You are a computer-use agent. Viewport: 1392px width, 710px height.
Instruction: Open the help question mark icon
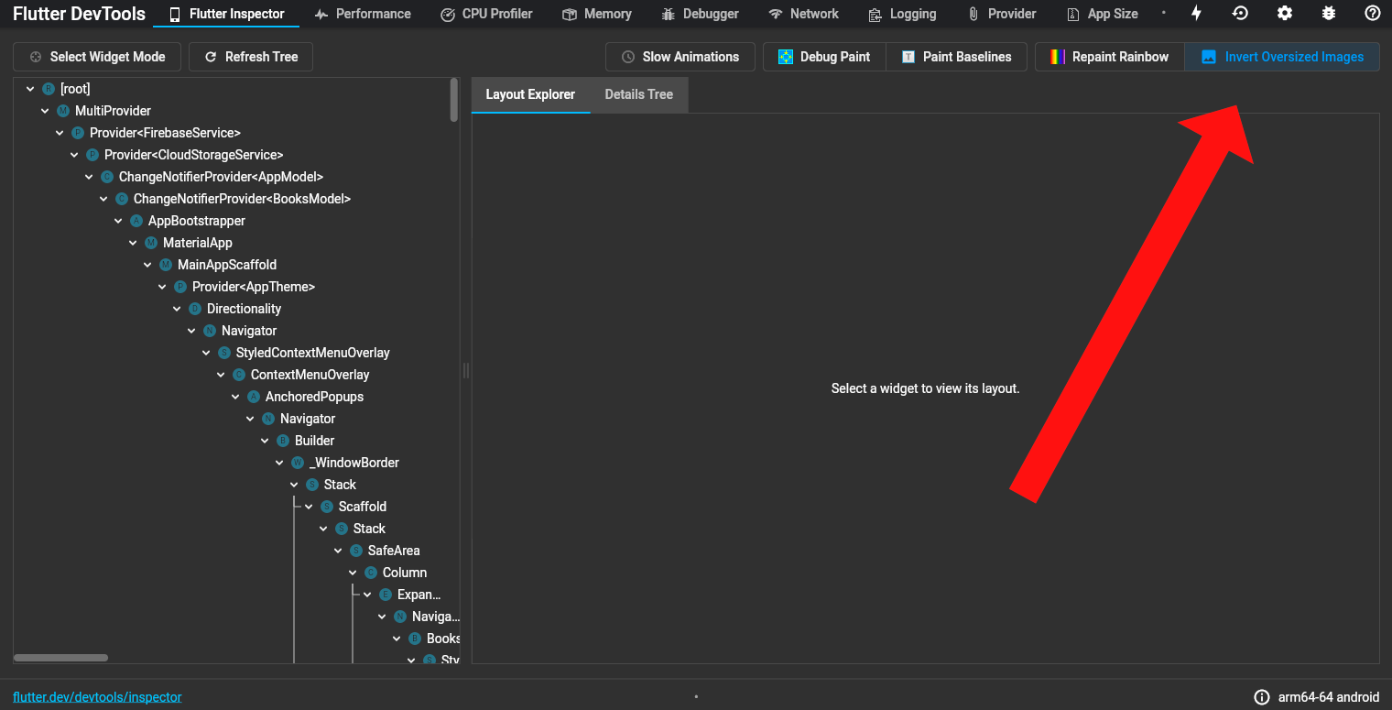point(1373,14)
